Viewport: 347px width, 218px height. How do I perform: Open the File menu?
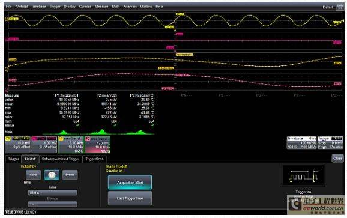(x=9, y=7)
